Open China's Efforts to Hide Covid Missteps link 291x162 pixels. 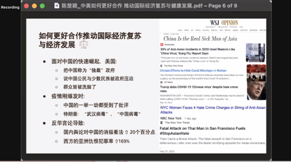pyautogui.click(x=193, y=71)
